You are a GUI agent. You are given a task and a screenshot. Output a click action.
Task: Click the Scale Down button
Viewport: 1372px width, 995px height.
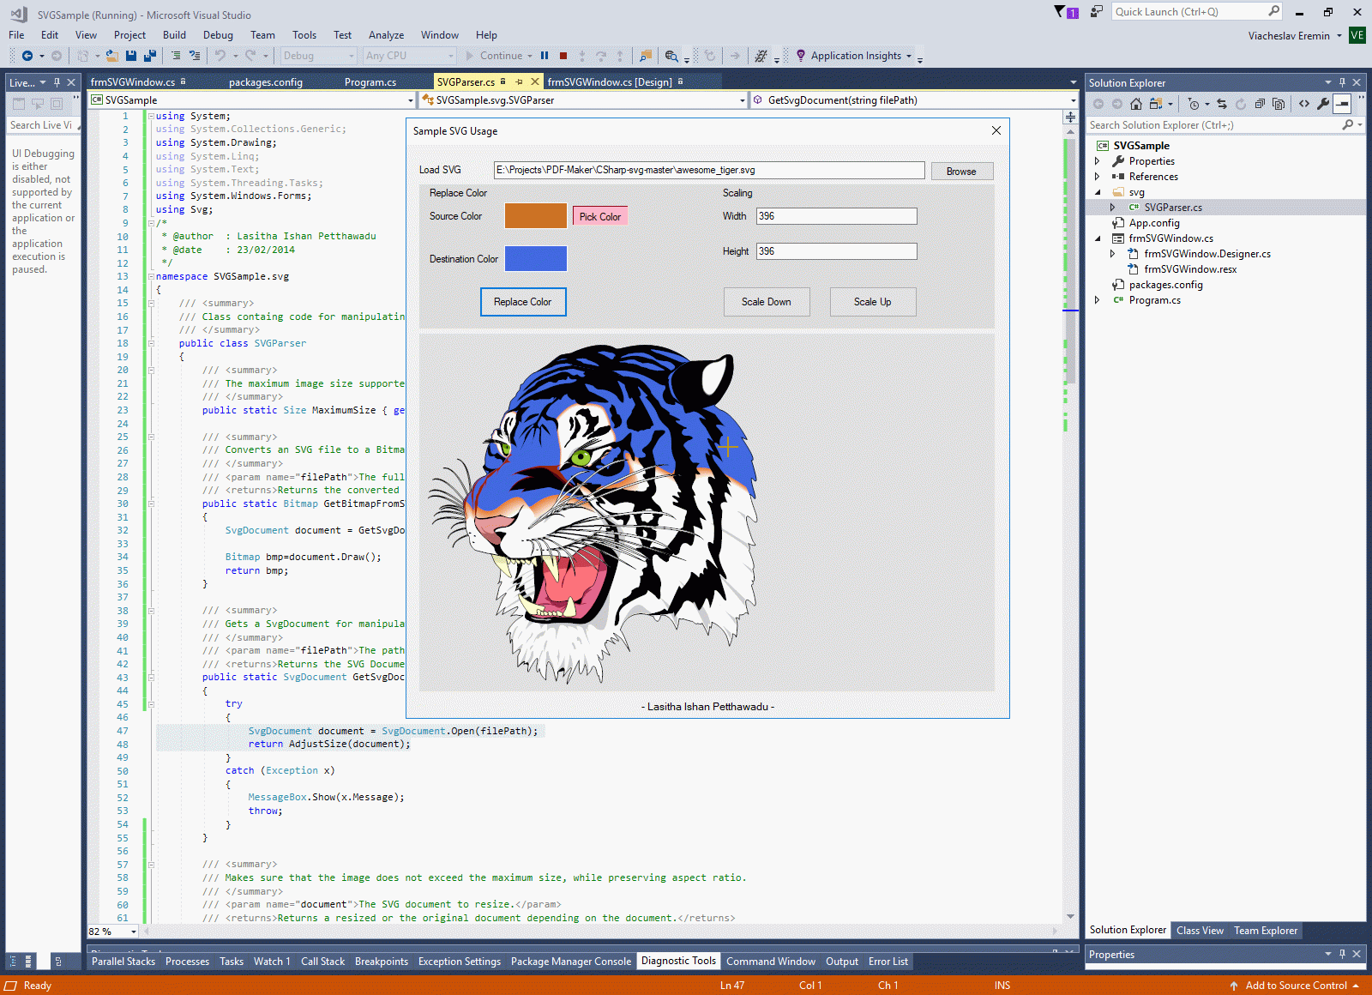tap(767, 302)
